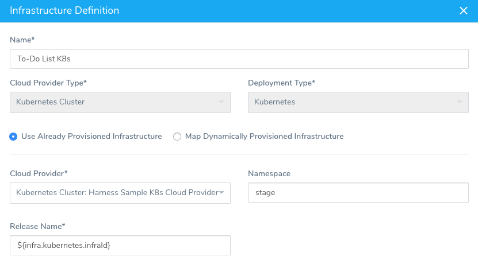Open the Deployment Type combo box
This screenshot has height=268, width=478.
(358, 102)
